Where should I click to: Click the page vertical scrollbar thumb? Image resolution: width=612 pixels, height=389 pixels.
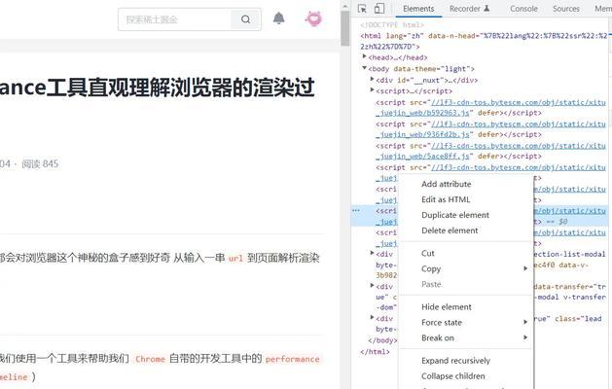click(x=345, y=28)
